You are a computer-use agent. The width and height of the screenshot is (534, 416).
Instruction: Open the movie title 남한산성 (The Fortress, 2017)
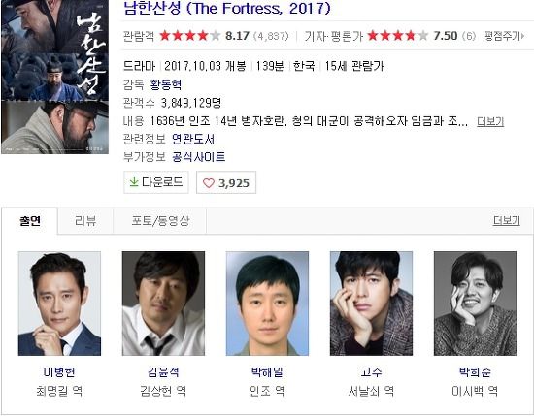(227, 8)
